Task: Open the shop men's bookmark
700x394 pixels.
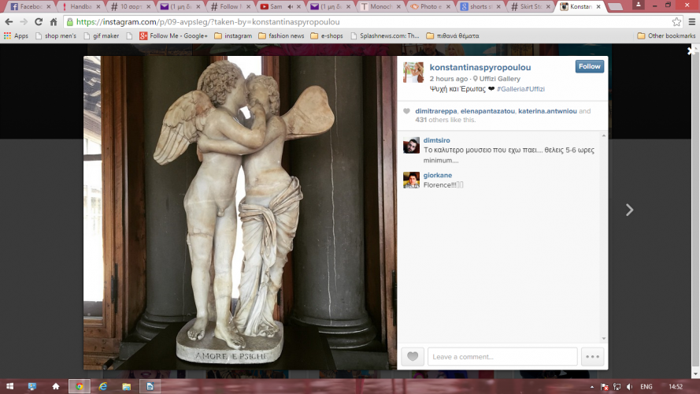Action: (56, 35)
